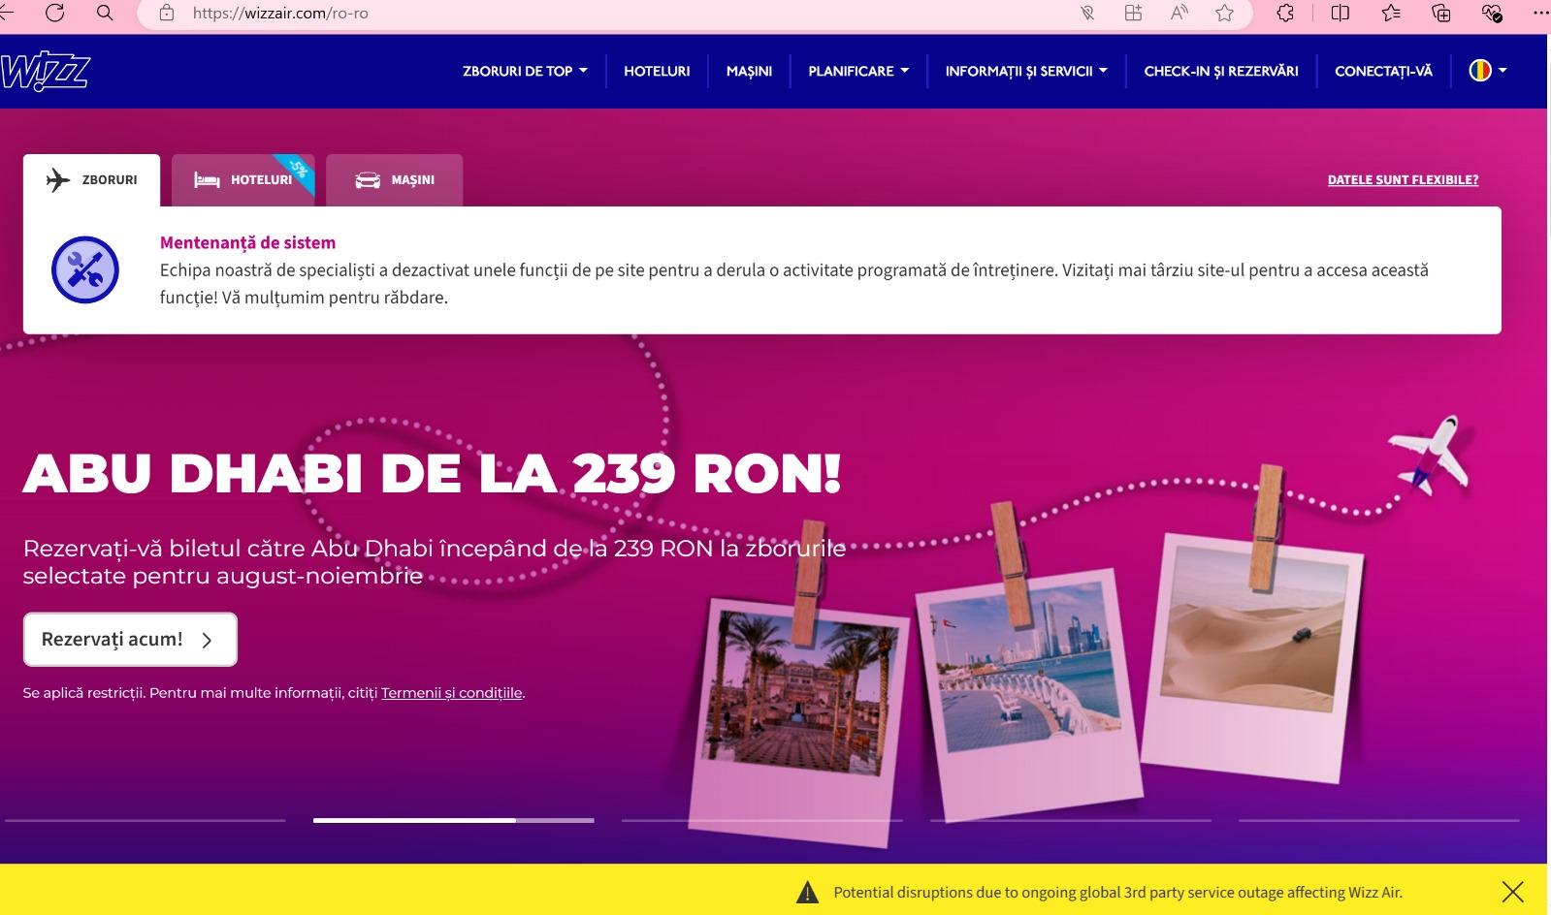Click Datele sunt flexibile? link

coord(1402,180)
